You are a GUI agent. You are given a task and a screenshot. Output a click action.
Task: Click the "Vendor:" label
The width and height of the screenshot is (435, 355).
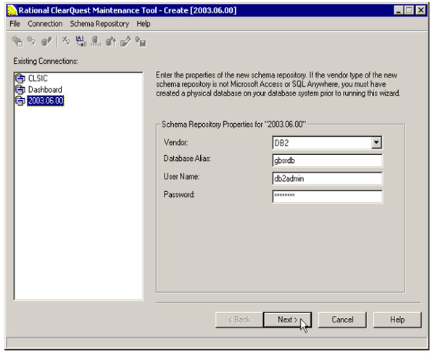(175, 143)
